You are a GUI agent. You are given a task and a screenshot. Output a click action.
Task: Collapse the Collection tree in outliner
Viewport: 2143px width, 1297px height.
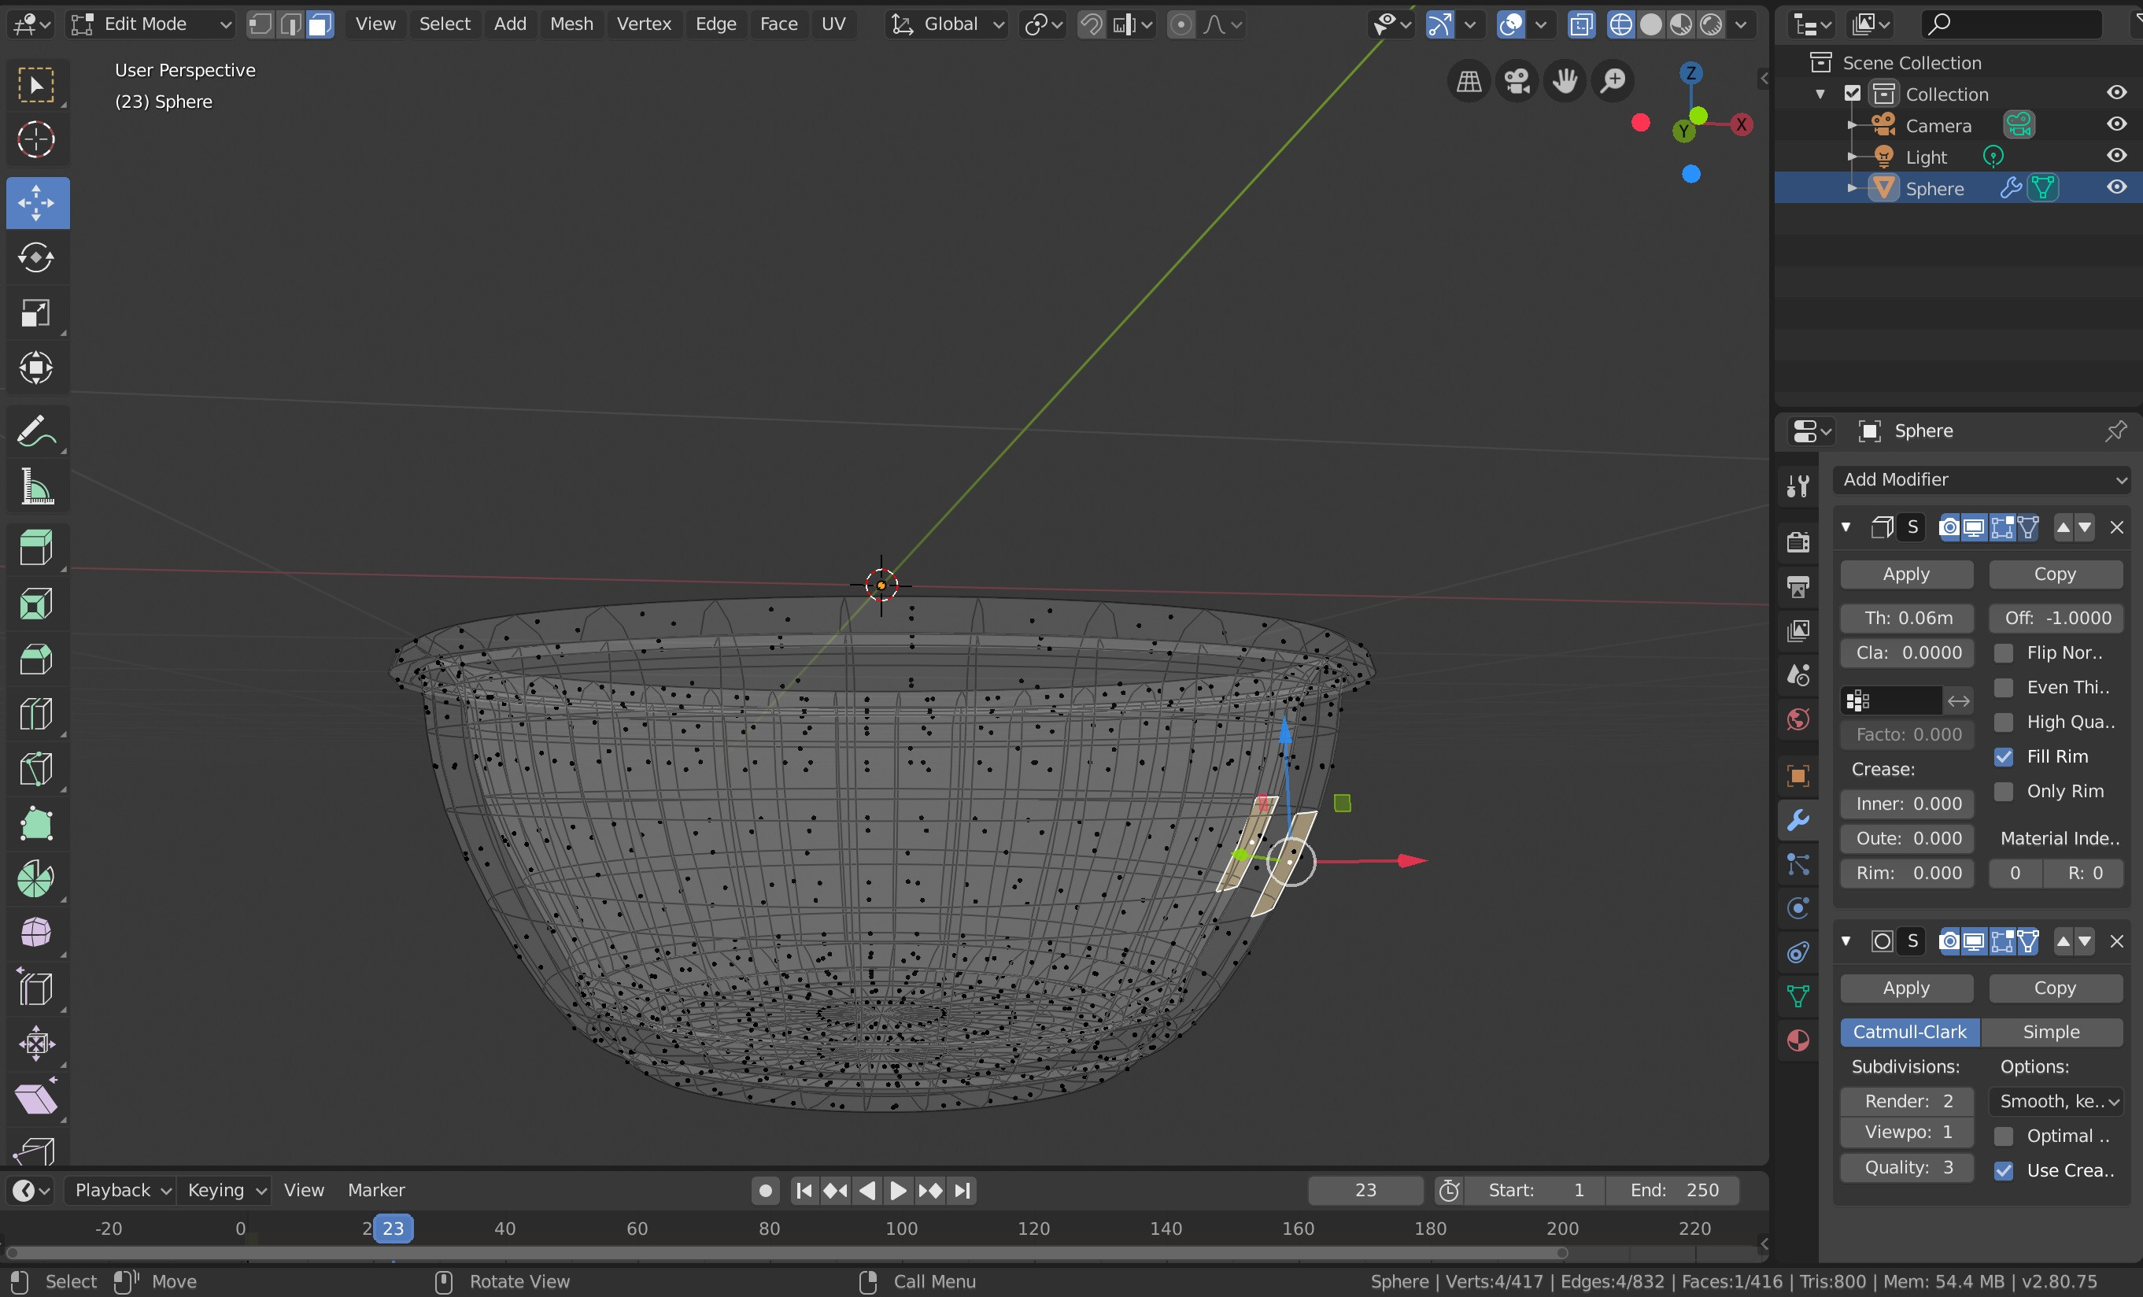[1820, 94]
